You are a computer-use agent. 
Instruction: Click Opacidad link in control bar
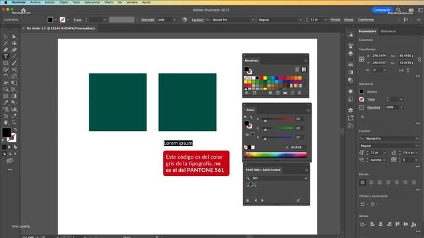(147, 20)
